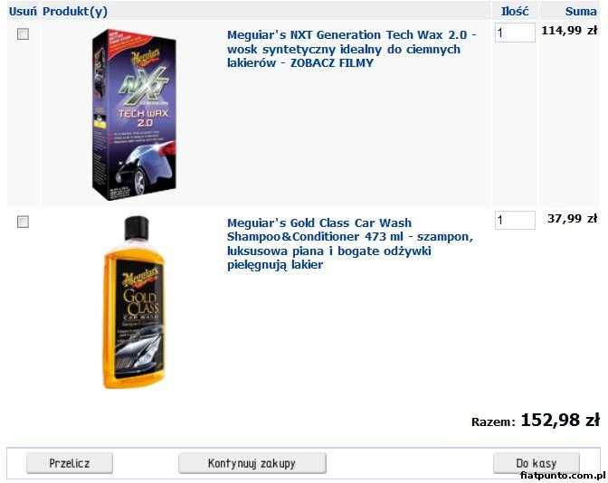Click the Suma column header
Image resolution: width=608 pixels, height=483 pixels.
click(x=581, y=11)
